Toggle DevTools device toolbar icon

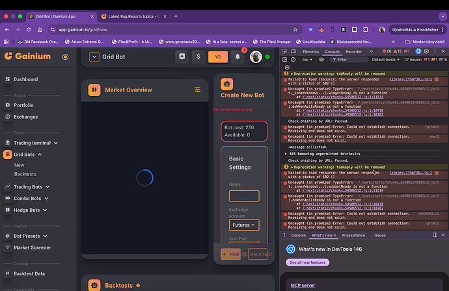293,51
